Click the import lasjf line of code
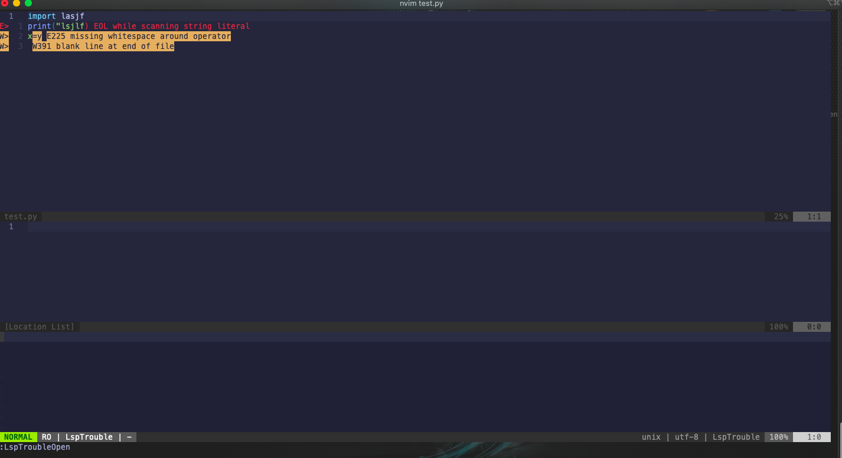Viewport: 842px width, 458px height. pos(57,16)
